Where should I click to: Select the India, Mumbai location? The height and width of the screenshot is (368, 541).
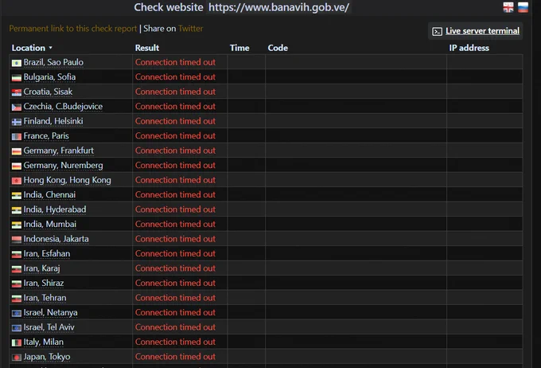(49, 225)
